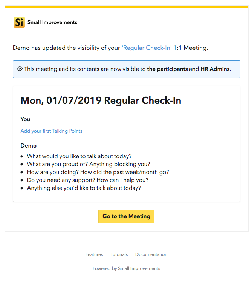Click the bold HR Admins text
249x282 pixels.
[x=215, y=69]
